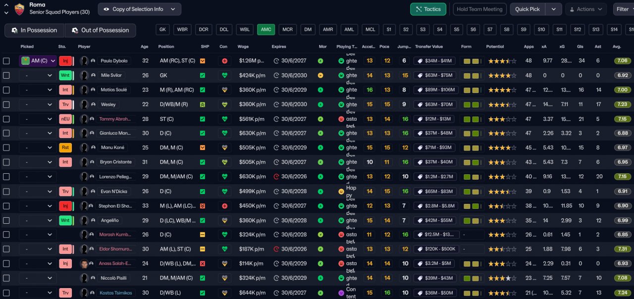Screen dimensions: 634x299
Task: Sort by the Avg. rating column header
Action: pos(617,47)
